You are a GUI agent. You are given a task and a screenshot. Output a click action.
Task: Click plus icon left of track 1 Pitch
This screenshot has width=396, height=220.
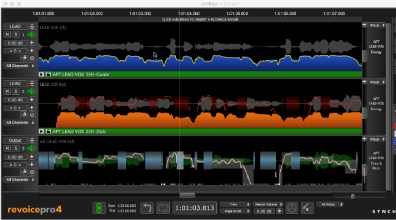coord(365,25)
